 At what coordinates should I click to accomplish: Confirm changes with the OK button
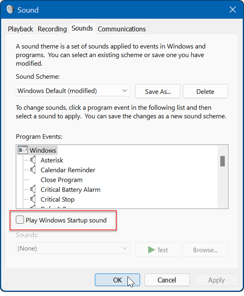click(x=117, y=280)
